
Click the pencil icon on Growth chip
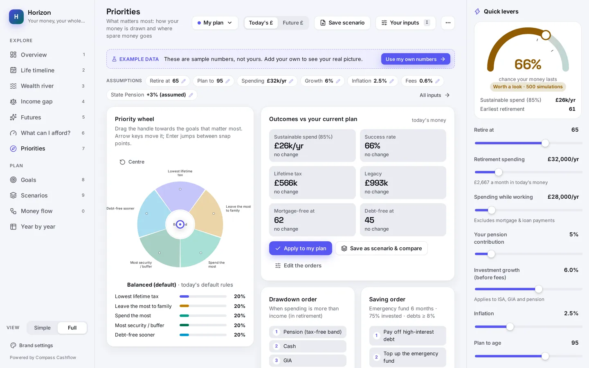[x=338, y=81]
